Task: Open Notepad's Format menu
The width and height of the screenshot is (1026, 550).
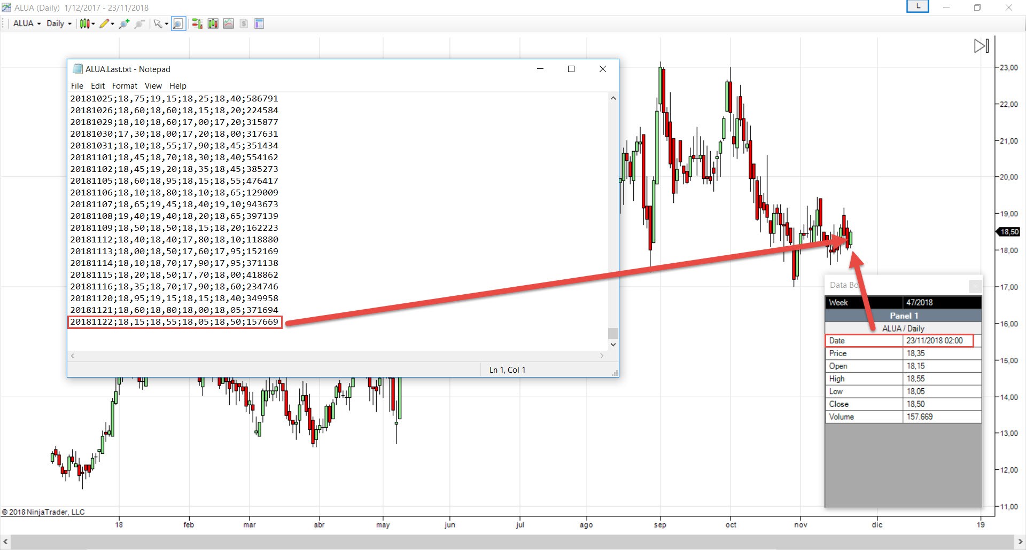Action: point(125,86)
